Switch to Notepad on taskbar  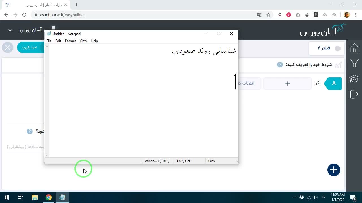coord(62,197)
